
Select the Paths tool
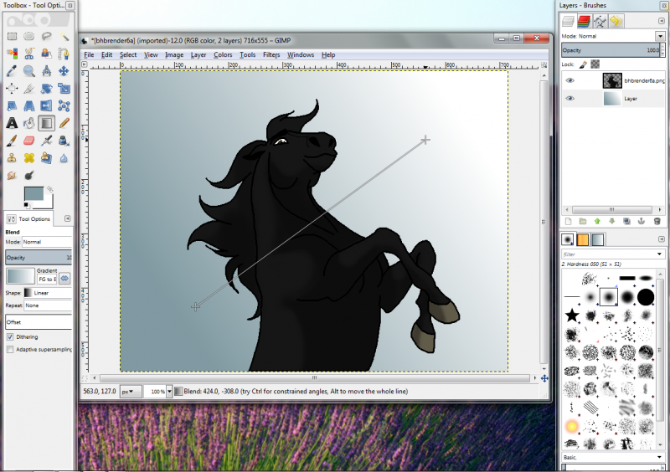(x=64, y=54)
